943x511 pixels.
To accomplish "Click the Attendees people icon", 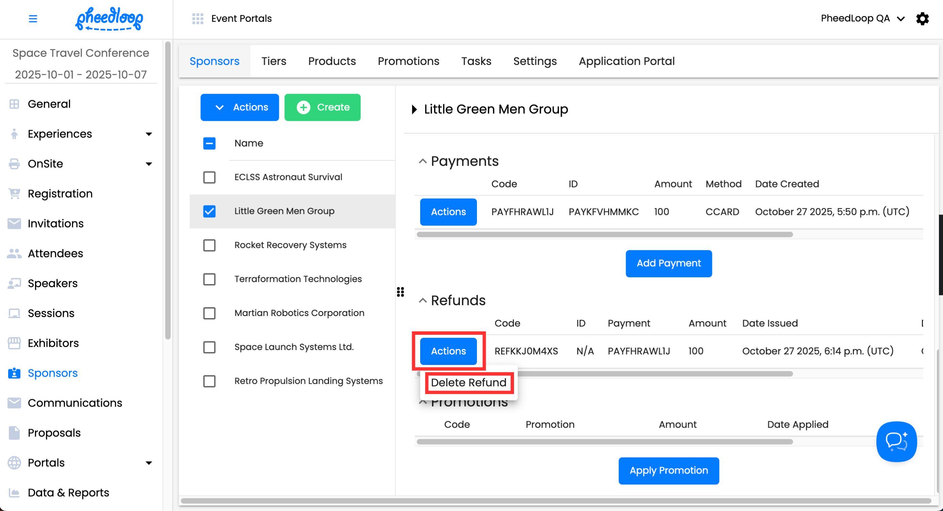I will (x=14, y=253).
